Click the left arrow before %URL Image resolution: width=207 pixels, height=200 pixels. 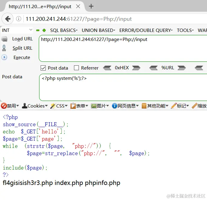point(153,68)
